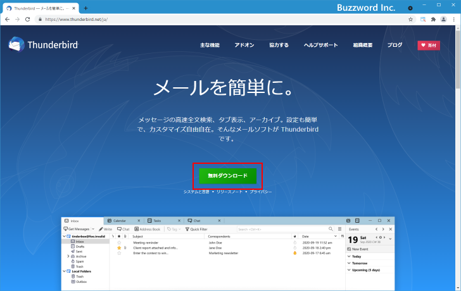
Task: Close the Calendar tab in preview
Action: point(139,221)
